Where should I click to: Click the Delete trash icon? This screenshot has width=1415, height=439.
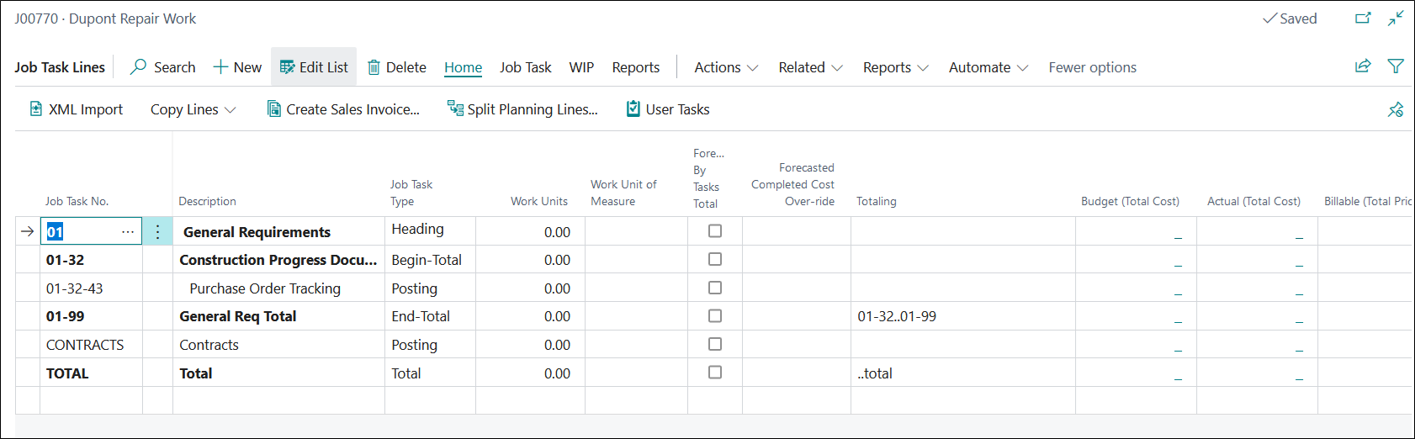374,67
